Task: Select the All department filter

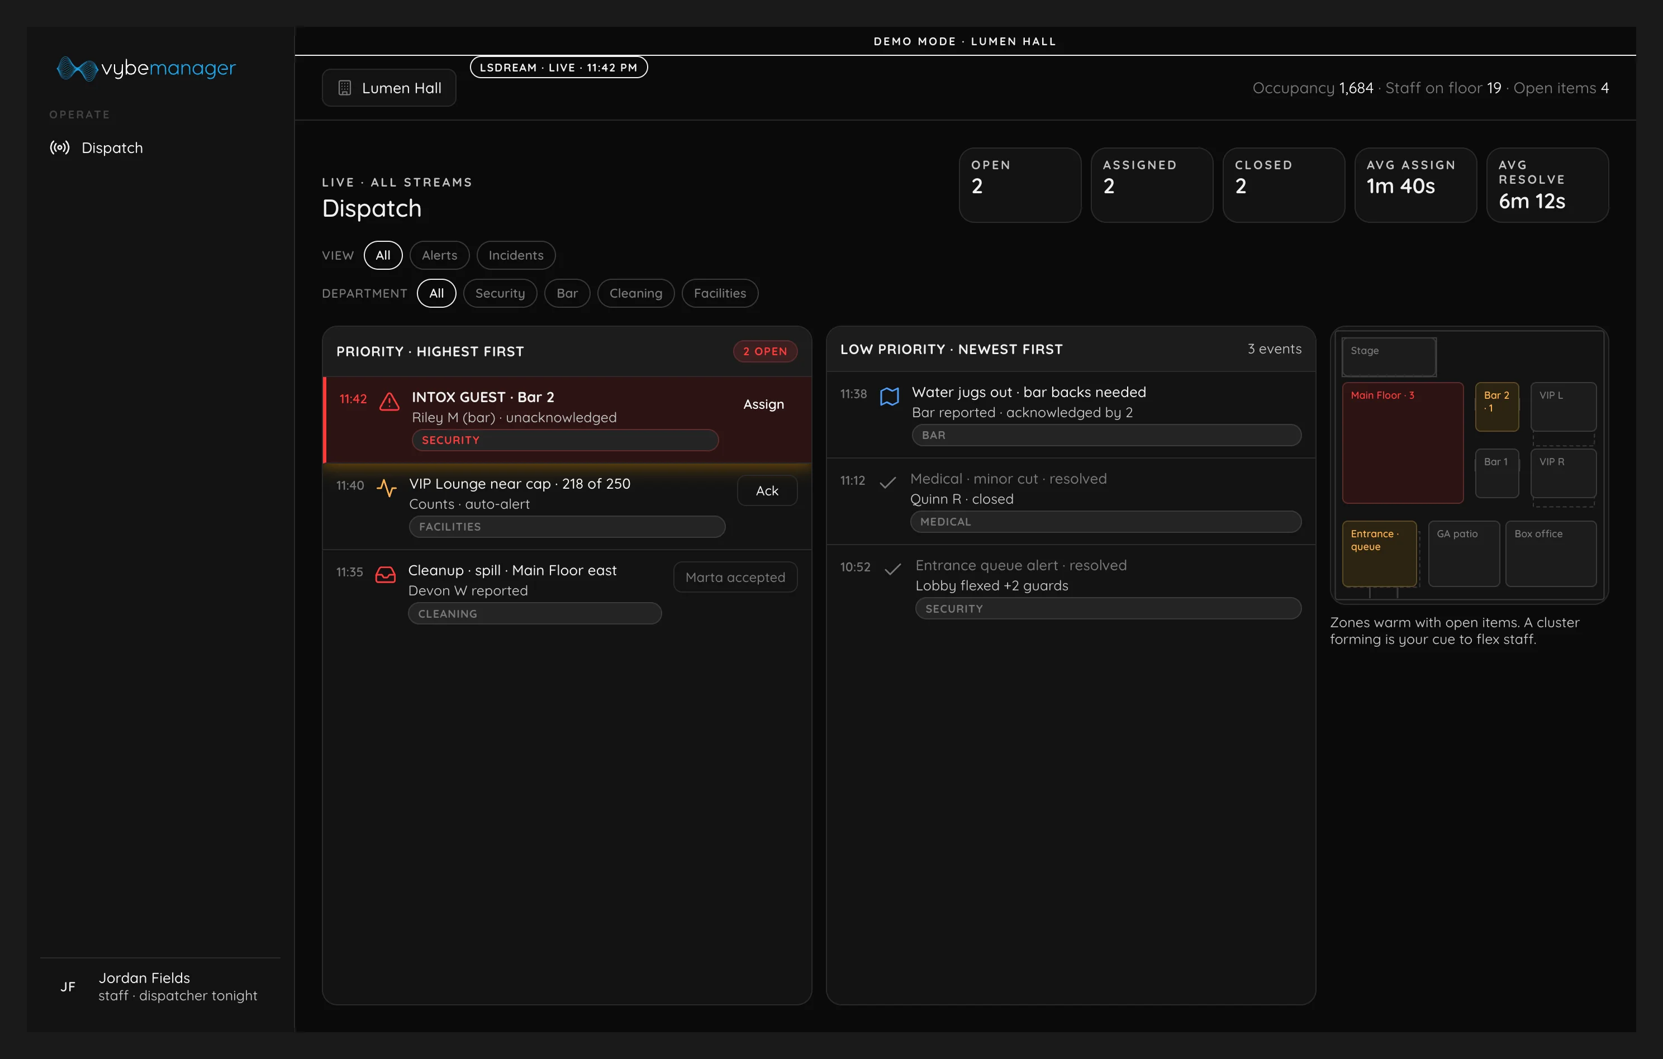Action: [x=436, y=293]
